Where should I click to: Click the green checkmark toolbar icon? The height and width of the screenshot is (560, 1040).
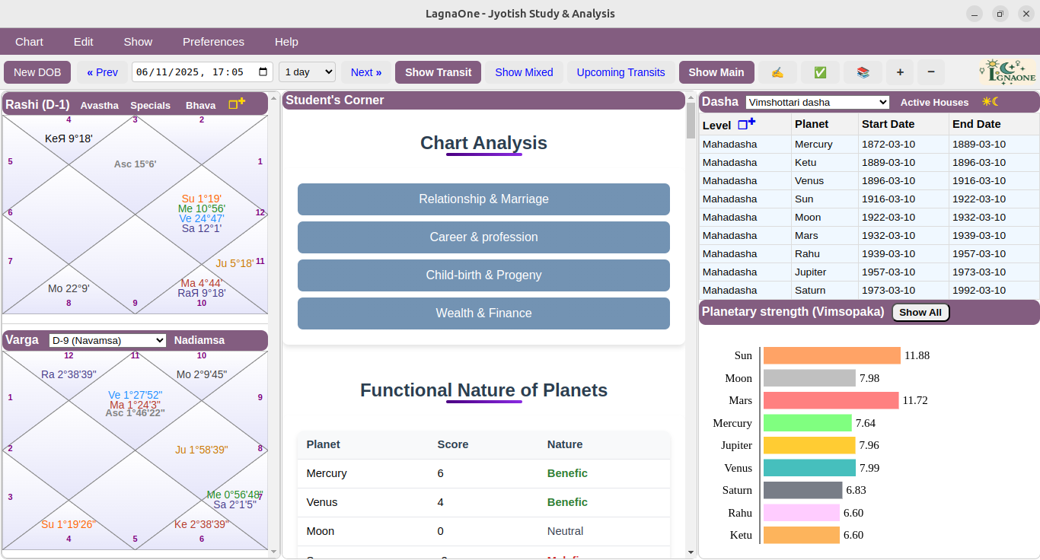(820, 72)
